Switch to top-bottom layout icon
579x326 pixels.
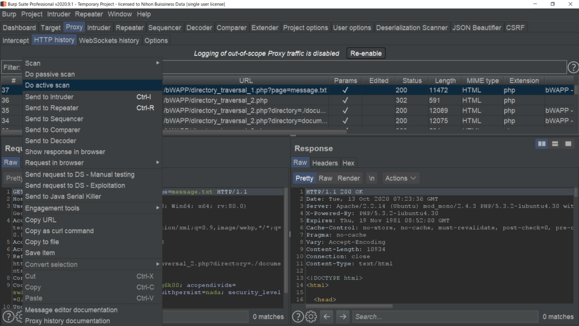coord(555,144)
